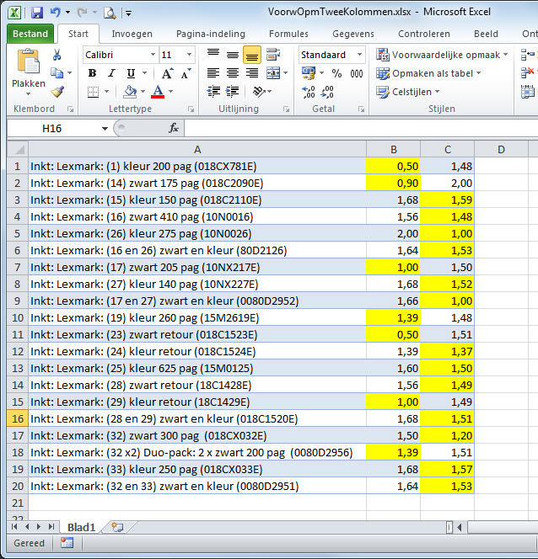Toggle align text left
The width and height of the screenshot is (538, 559).
213,73
